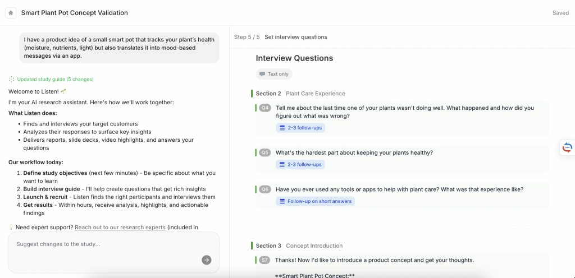This screenshot has width=575, height=278.
Task: Click the Q4 question badge
Action: [x=265, y=108]
